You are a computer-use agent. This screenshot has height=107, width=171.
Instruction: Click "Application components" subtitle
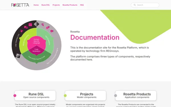point(137,97)
